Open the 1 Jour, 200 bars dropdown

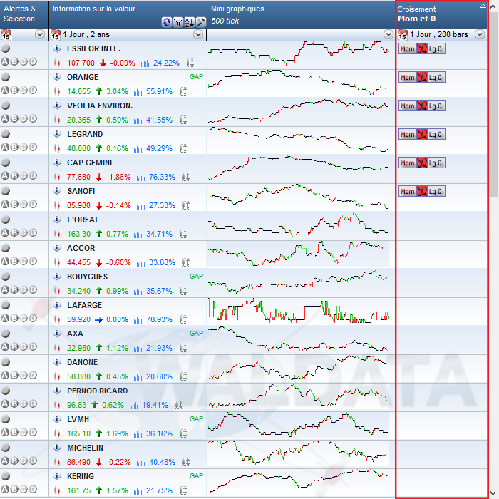click(x=480, y=34)
